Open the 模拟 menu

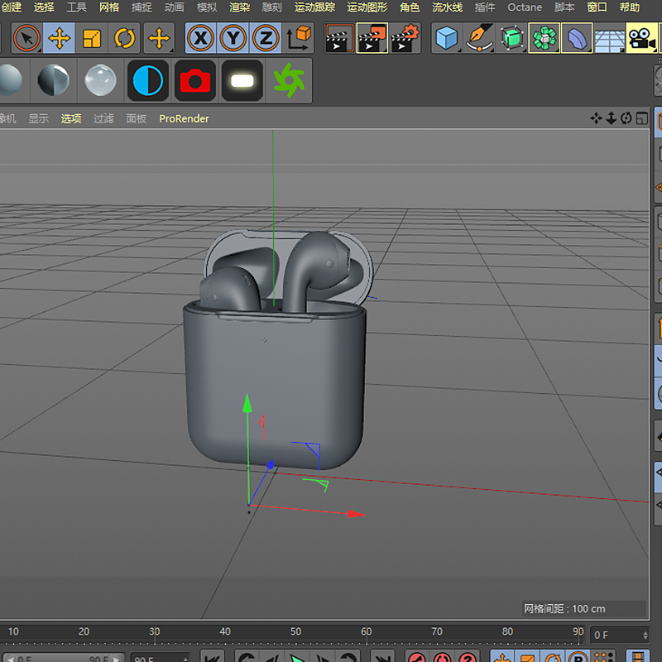pos(207,7)
